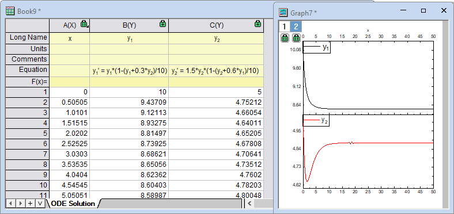Click the Book9 workbook window icon

pos(10,11)
